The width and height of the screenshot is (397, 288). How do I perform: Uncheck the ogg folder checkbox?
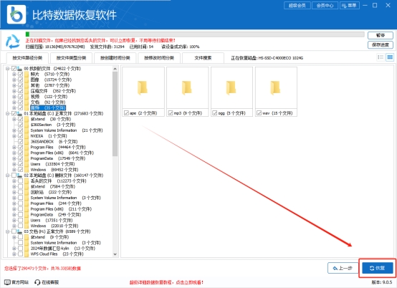215,113
